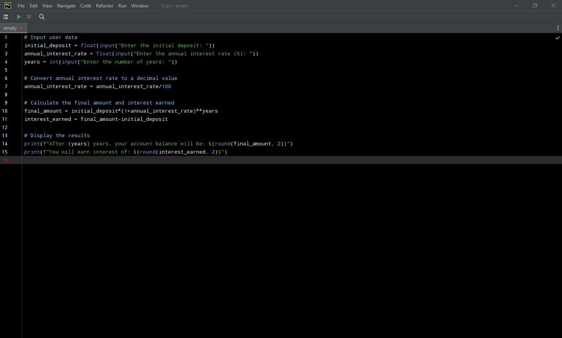Open the File menu
Image resolution: width=562 pixels, height=338 pixels.
(x=21, y=6)
